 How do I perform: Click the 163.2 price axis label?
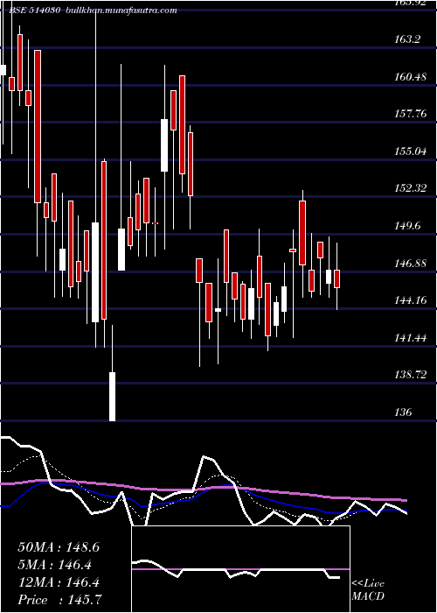coord(408,39)
